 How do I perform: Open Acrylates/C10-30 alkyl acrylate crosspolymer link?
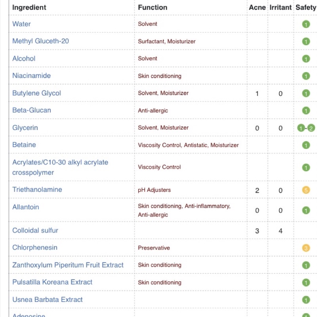coord(60,167)
